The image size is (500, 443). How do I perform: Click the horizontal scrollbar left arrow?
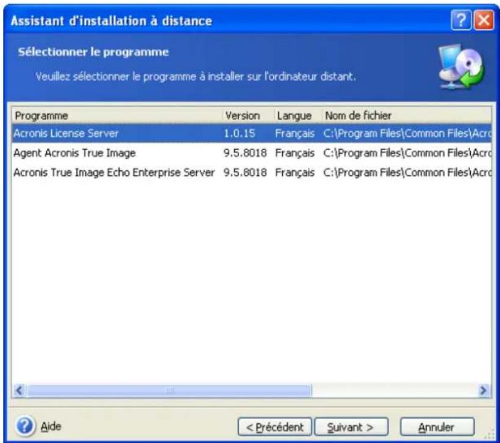tap(19, 390)
